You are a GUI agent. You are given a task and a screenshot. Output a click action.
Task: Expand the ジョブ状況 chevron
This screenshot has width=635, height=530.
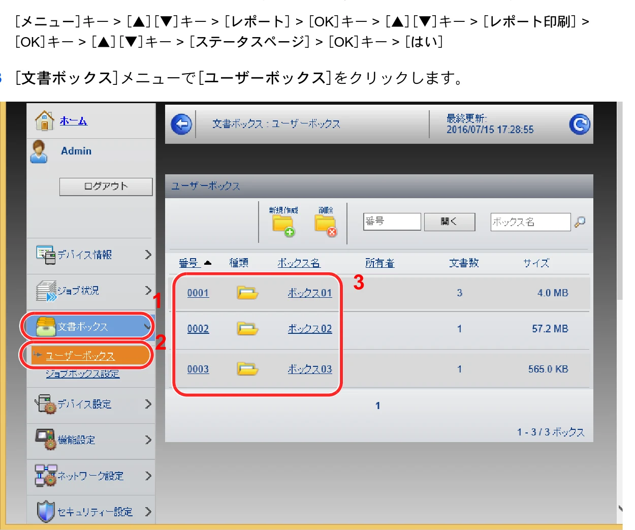(x=148, y=291)
